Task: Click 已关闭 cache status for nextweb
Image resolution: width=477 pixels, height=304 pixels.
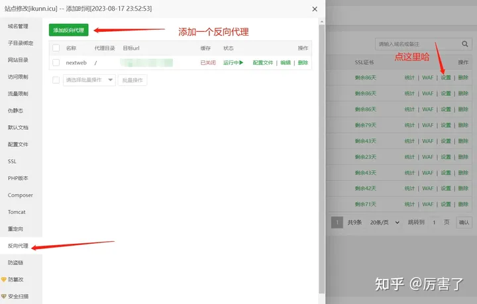Action: (x=208, y=63)
